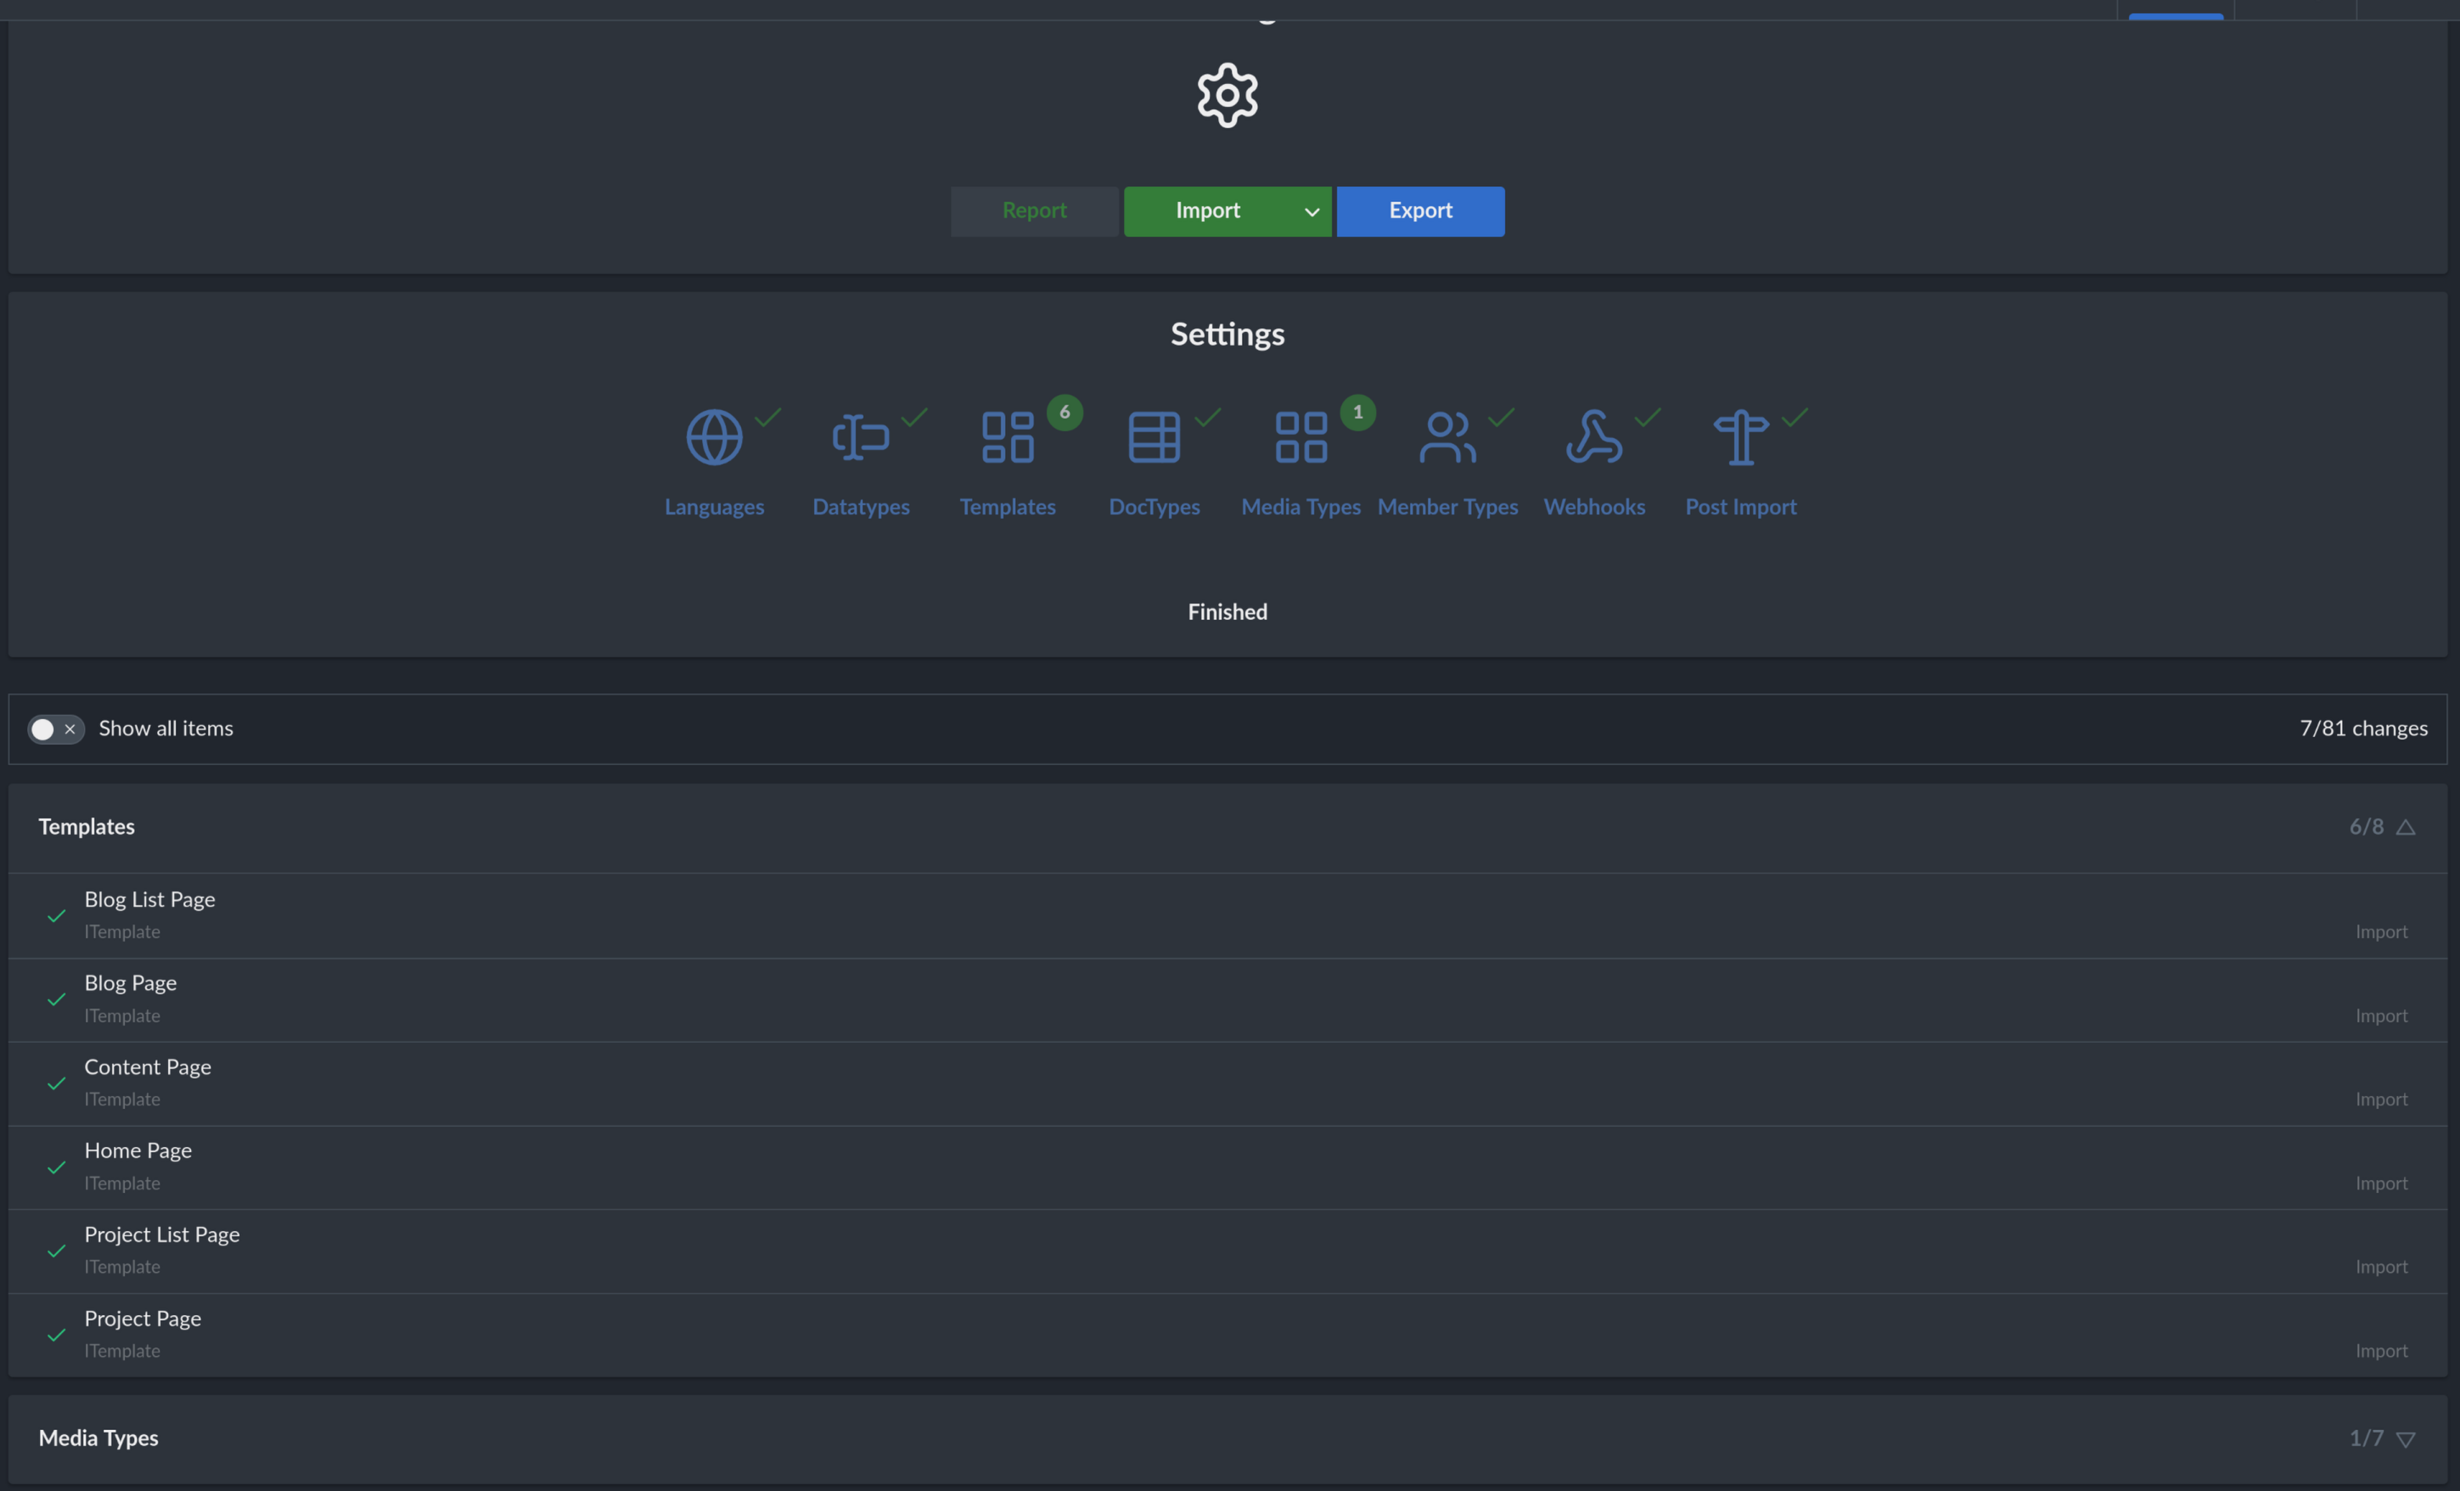Click the blue Export button
The height and width of the screenshot is (1491, 2460).
click(x=1419, y=211)
